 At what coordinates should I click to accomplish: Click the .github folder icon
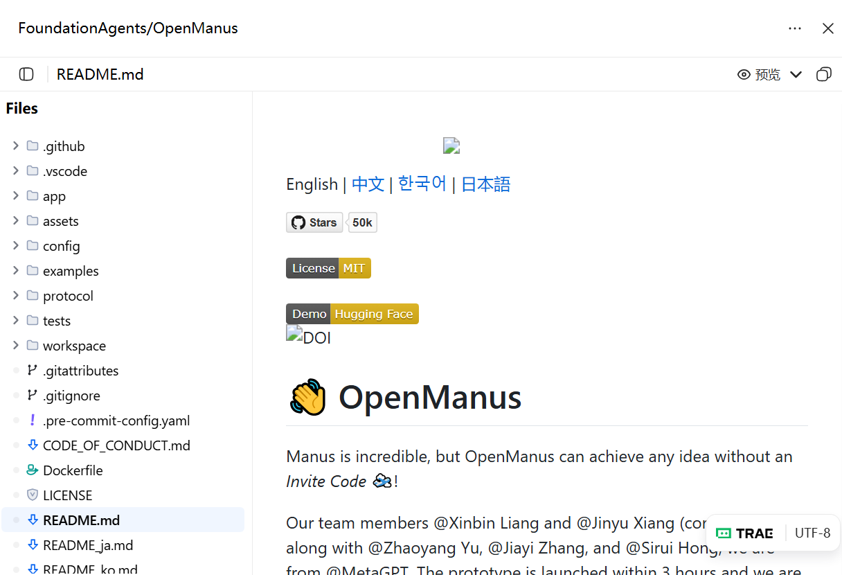[33, 145]
